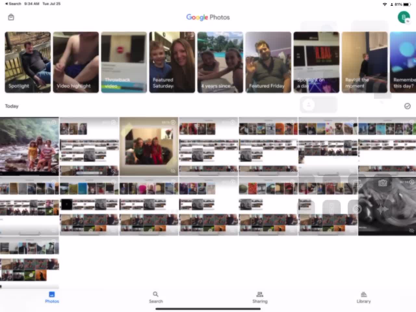Tap the Today date header
Screen dimensions: 416x312
point(12,106)
